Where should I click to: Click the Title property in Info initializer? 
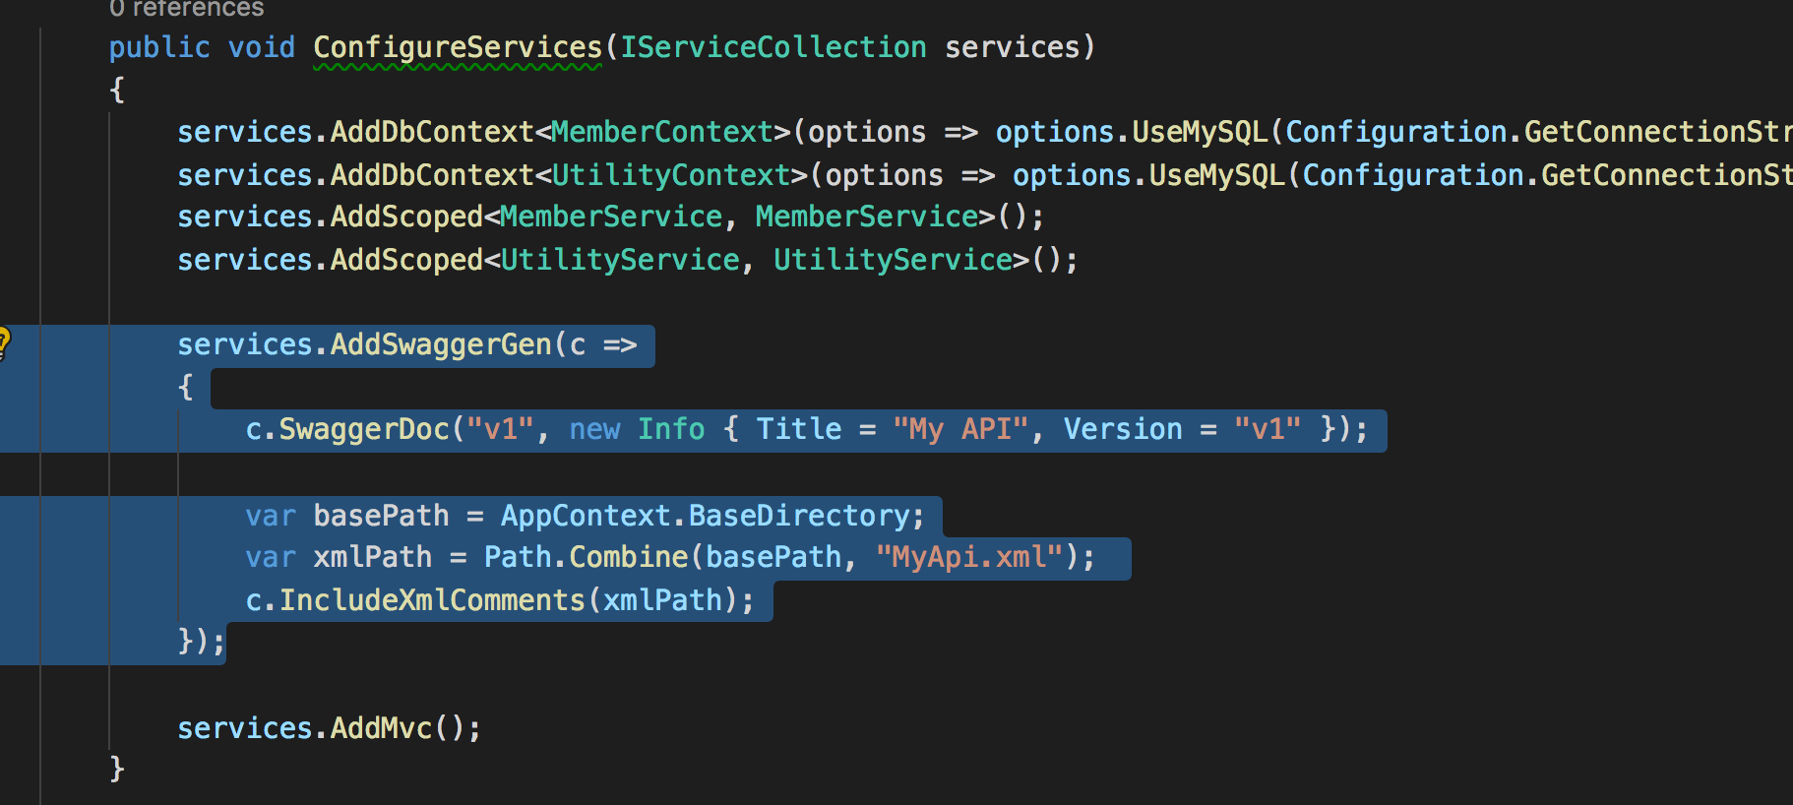pos(798,429)
